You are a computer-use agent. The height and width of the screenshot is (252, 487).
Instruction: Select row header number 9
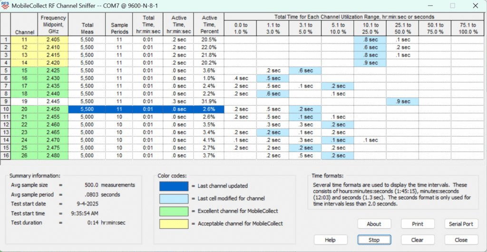coord(5,102)
